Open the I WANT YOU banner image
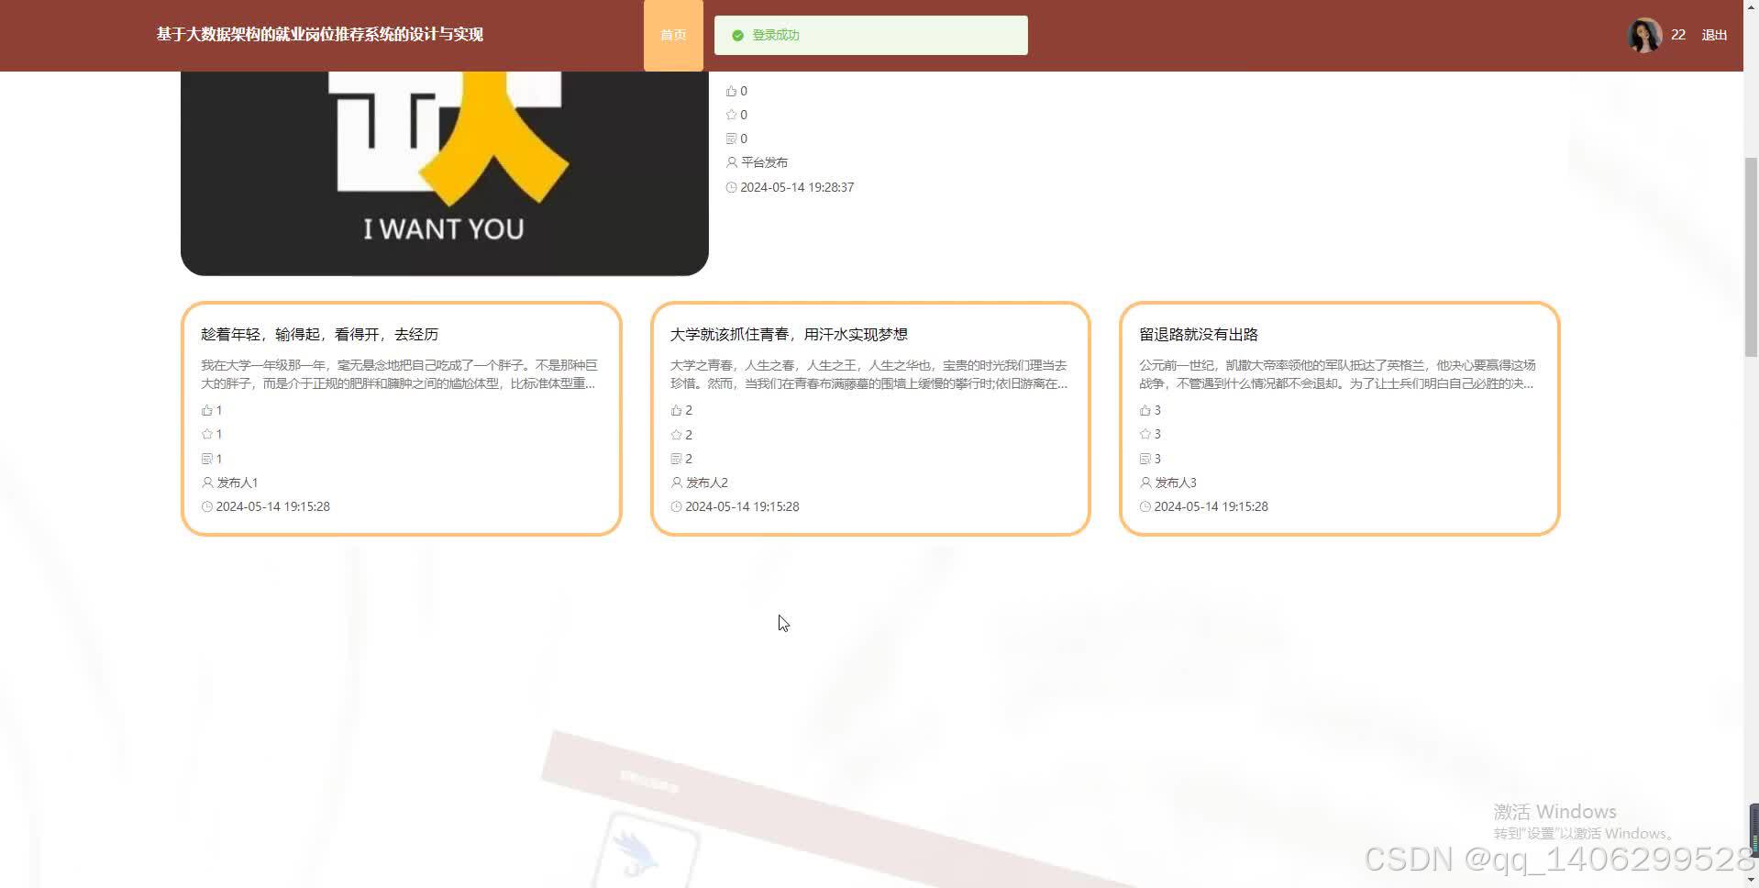The width and height of the screenshot is (1759, 888). point(444,172)
